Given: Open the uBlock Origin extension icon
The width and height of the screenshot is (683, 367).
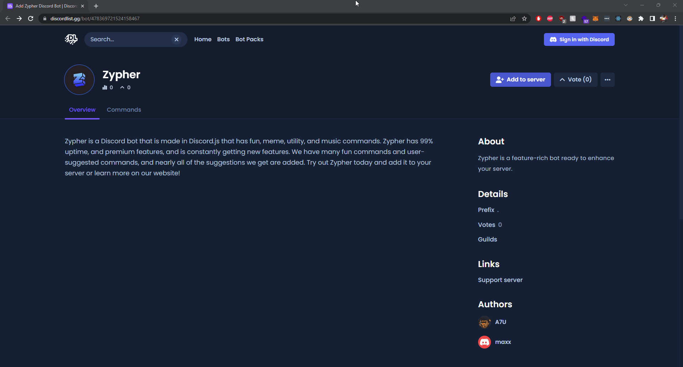Looking at the screenshot, I should click(x=562, y=18).
